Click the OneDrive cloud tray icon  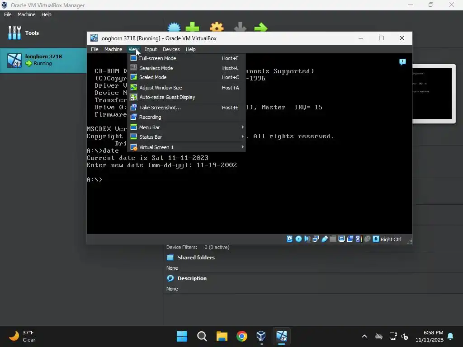379,336
